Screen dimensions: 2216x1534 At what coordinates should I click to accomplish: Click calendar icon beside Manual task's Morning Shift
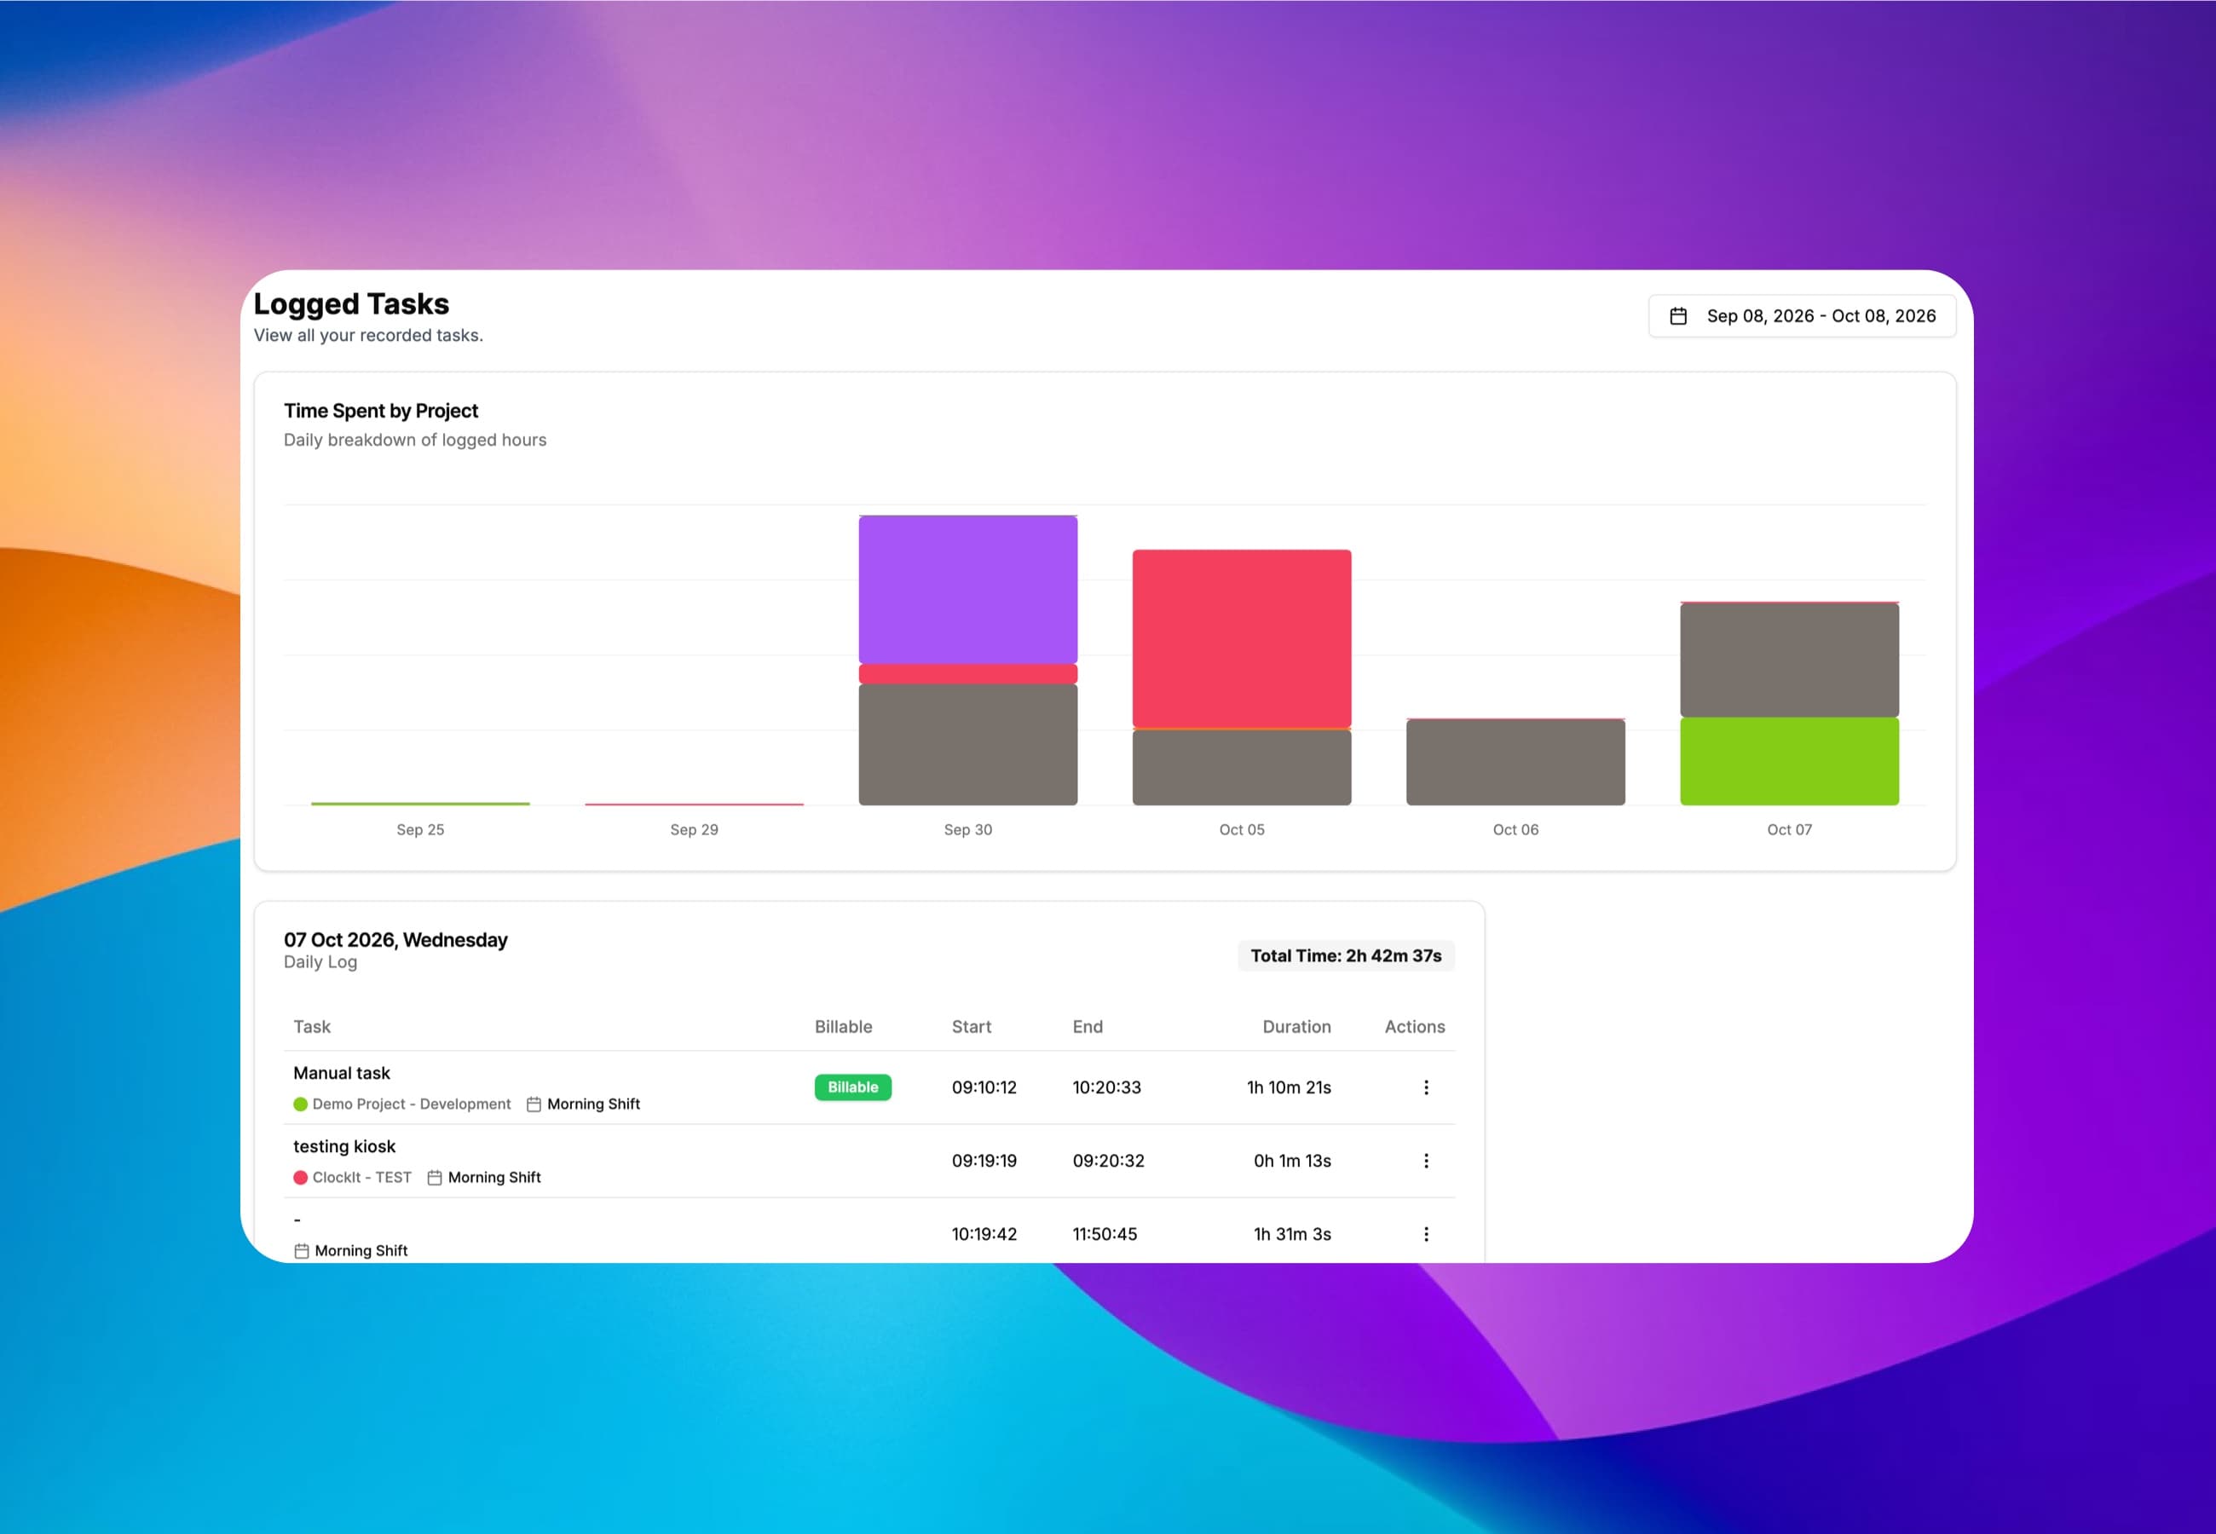pyautogui.click(x=534, y=1104)
